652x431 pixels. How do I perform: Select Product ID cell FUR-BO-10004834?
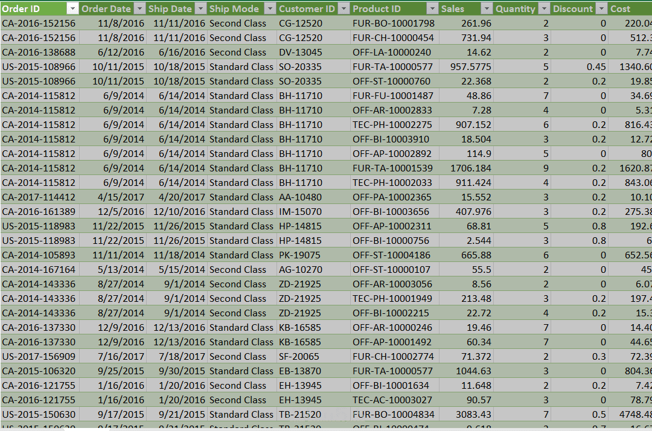point(394,414)
